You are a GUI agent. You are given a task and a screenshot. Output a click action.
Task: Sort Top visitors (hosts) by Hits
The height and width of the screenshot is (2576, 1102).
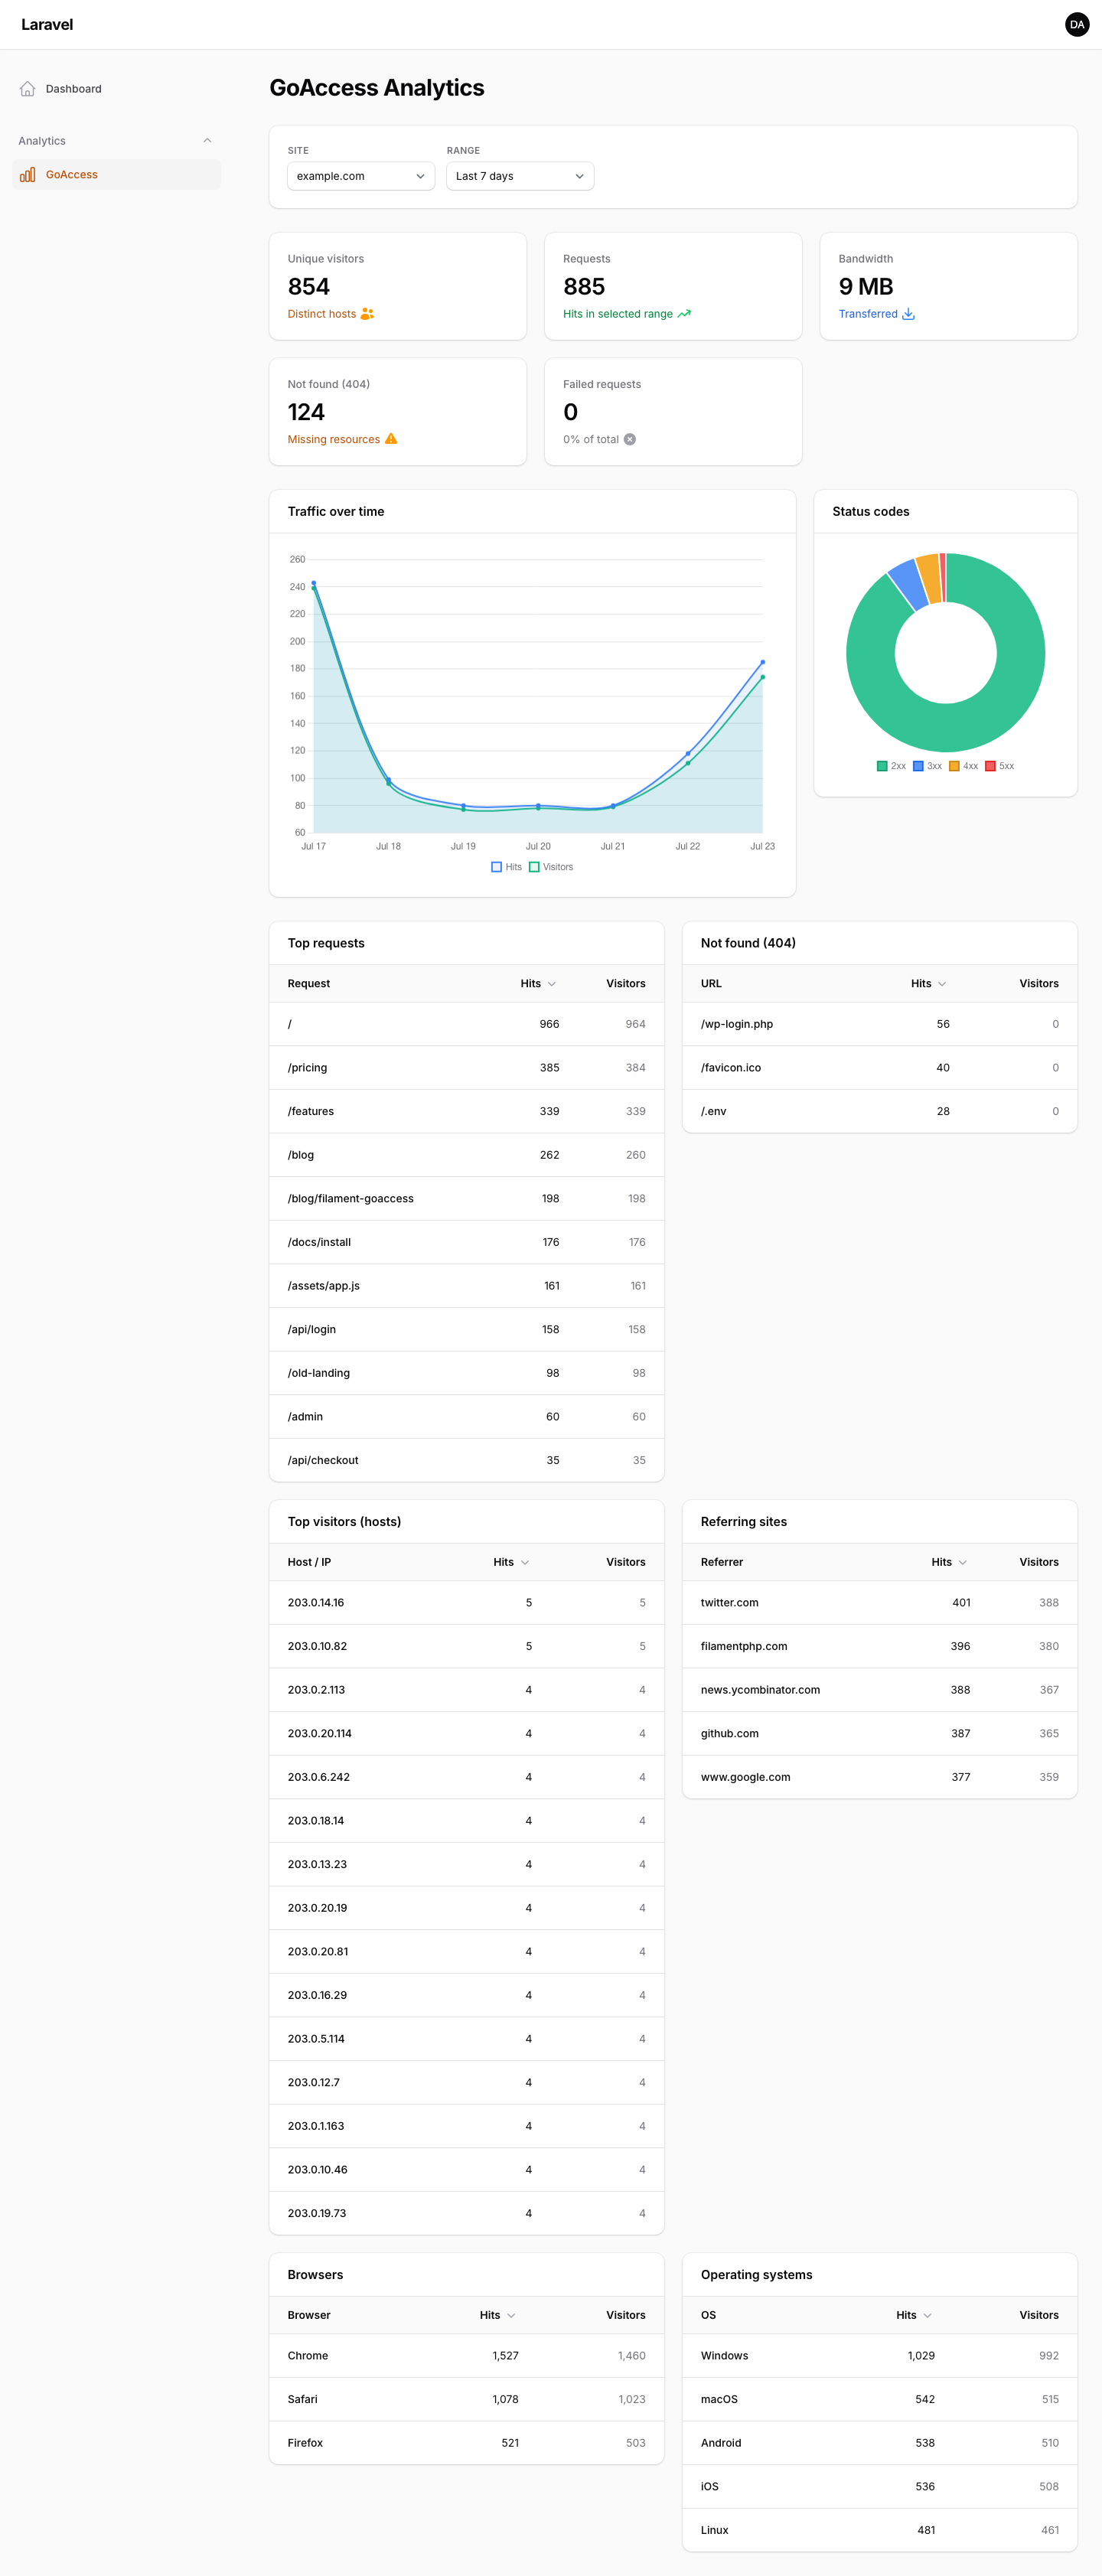511,1562
